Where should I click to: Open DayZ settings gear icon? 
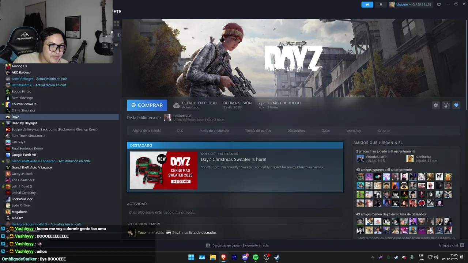pyautogui.click(x=436, y=105)
